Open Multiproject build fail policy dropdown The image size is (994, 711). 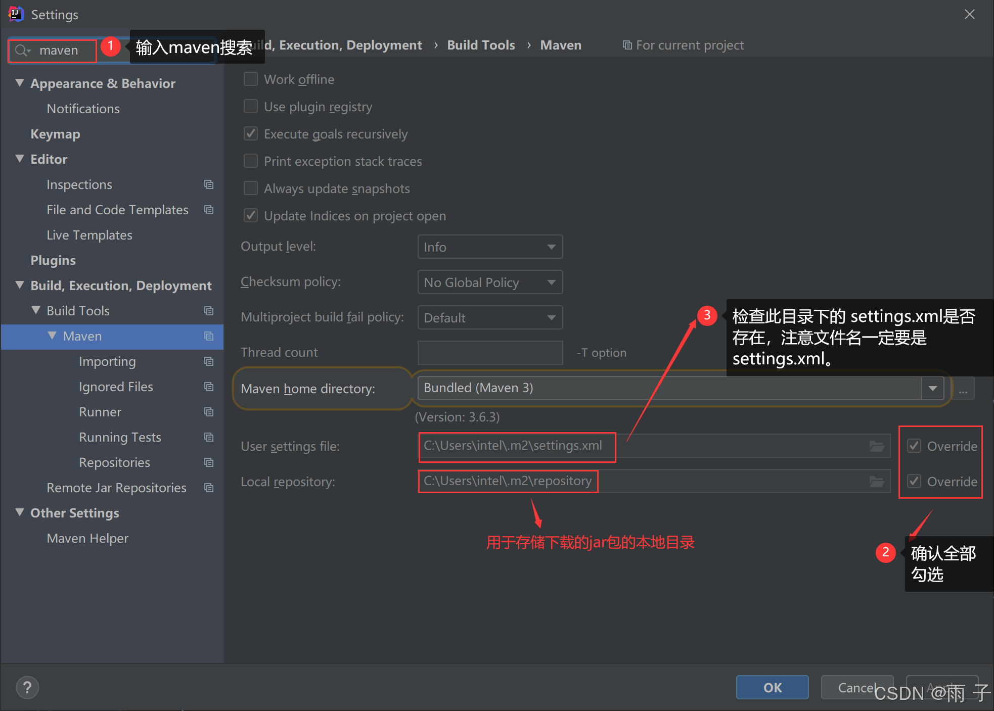(x=490, y=318)
